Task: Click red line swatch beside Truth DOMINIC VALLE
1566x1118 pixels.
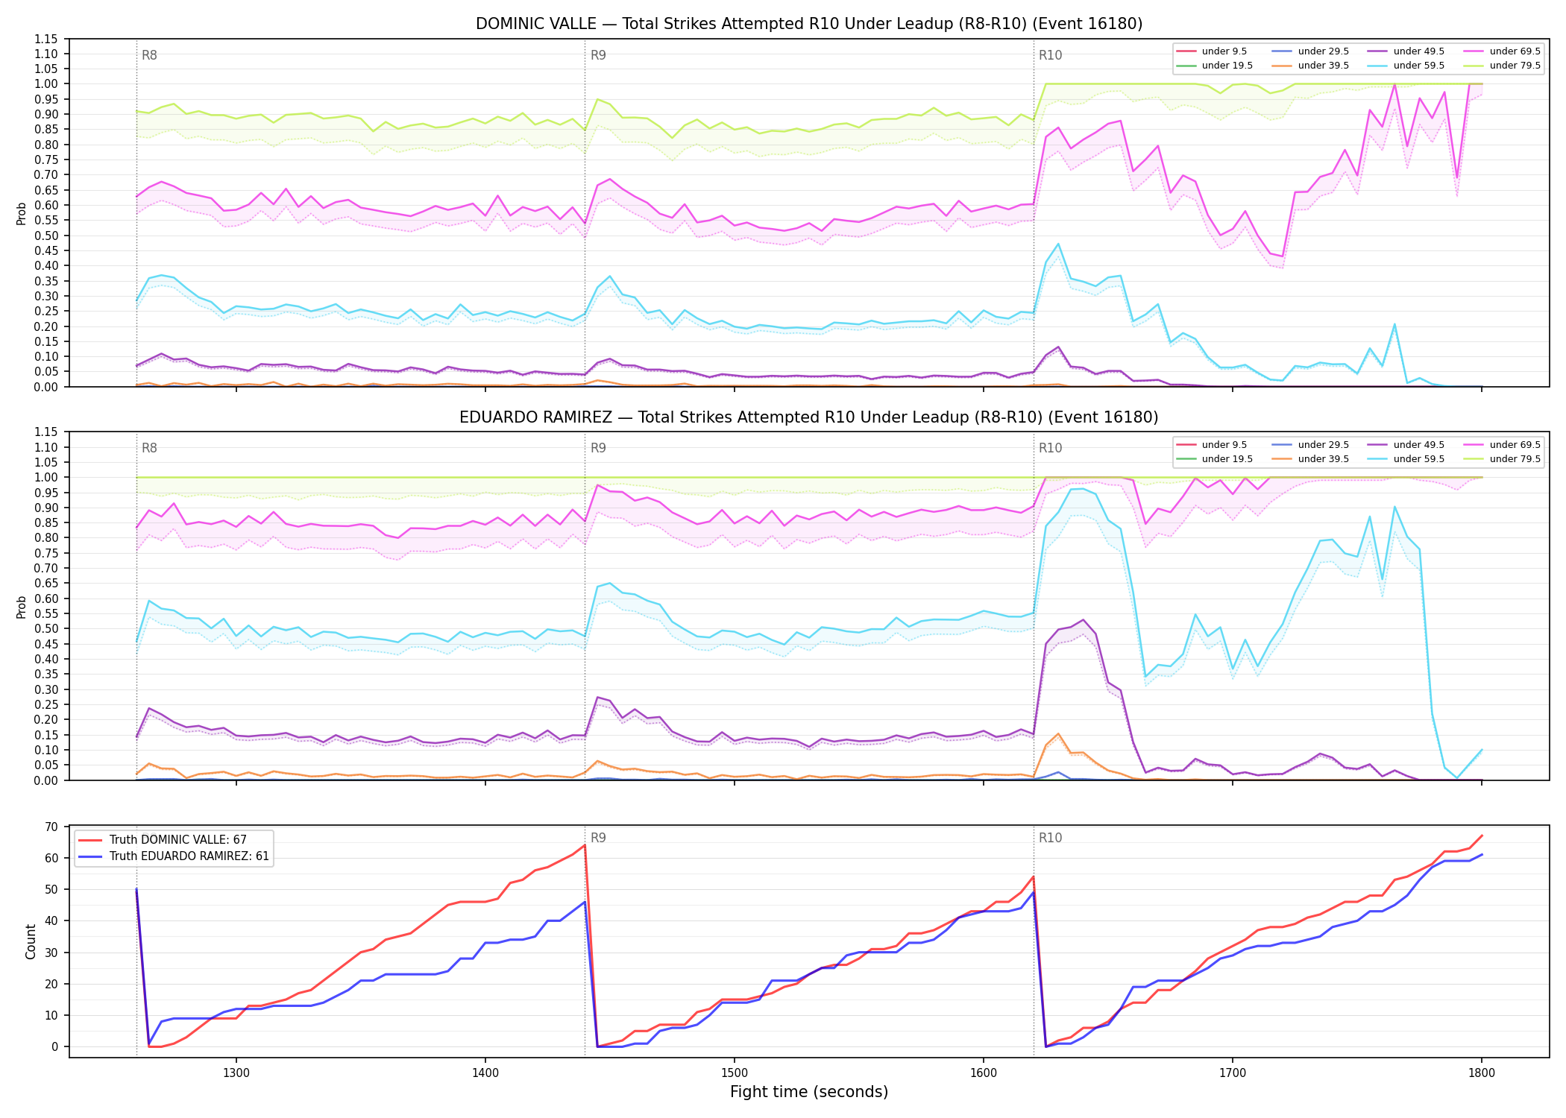Action: (x=89, y=840)
